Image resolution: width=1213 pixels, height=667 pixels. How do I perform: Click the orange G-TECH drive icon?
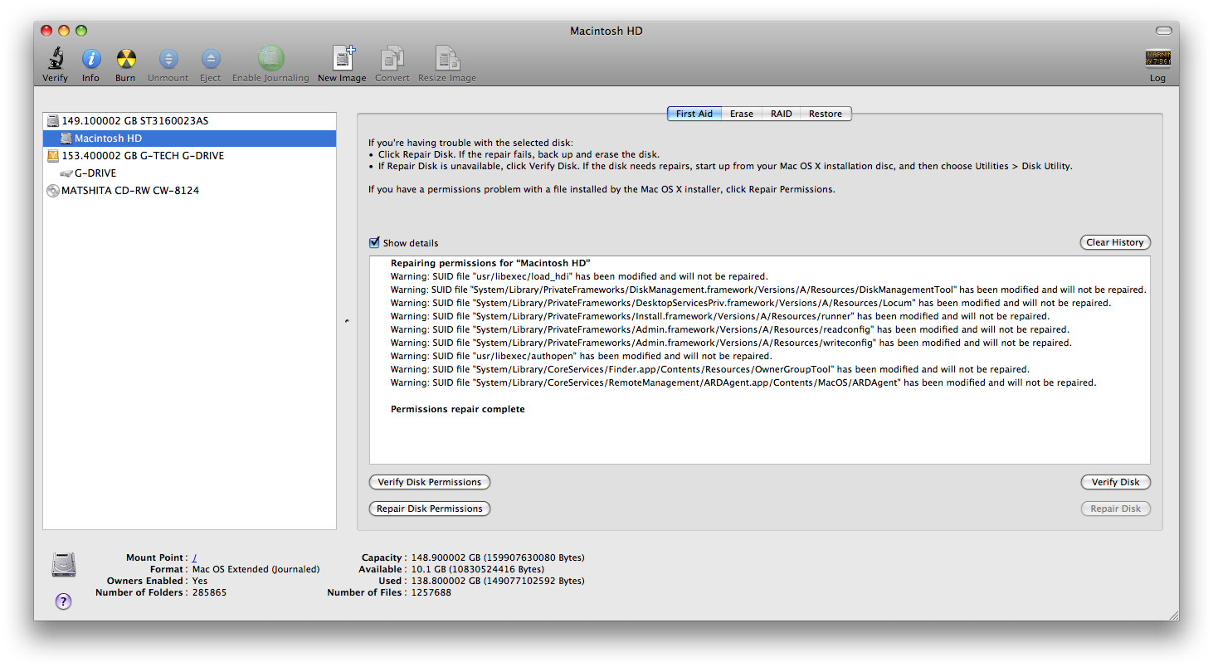coord(53,156)
